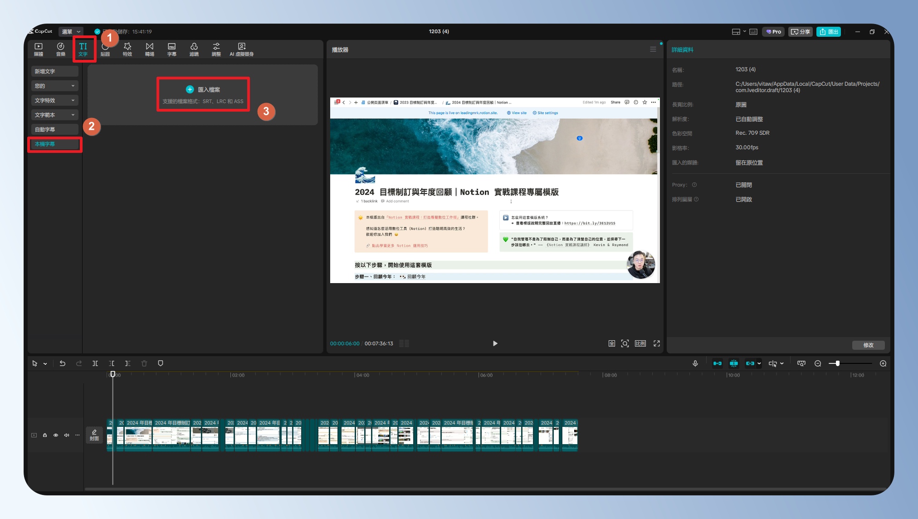This screenshot has height=519, width=918.
Task: Click the undo arrow in timeline toolbar
Action: tap(63, 363)
